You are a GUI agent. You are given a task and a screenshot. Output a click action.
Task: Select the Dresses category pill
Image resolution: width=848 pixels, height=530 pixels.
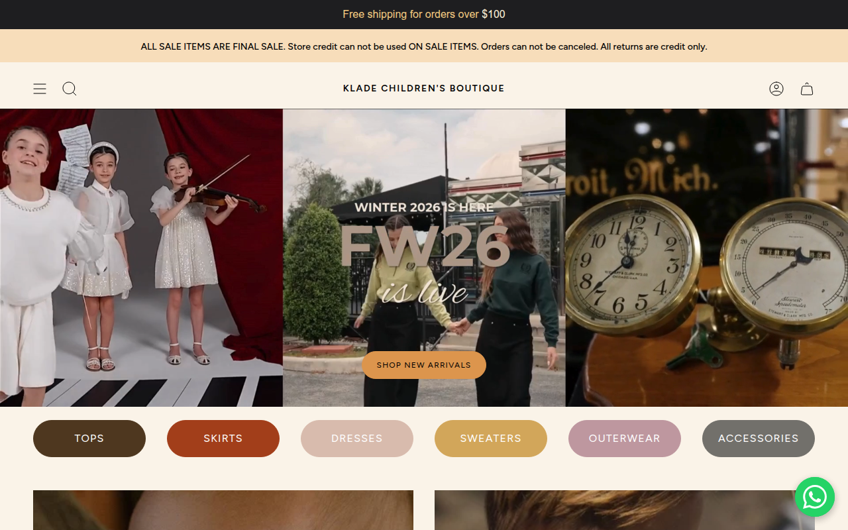(357, 439)
